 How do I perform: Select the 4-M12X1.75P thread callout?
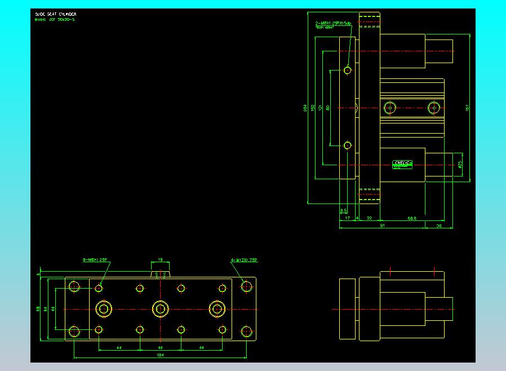click(x=244, y=260)
